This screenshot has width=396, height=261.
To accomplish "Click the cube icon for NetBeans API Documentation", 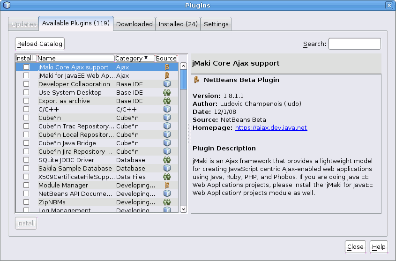I will 167,194.
